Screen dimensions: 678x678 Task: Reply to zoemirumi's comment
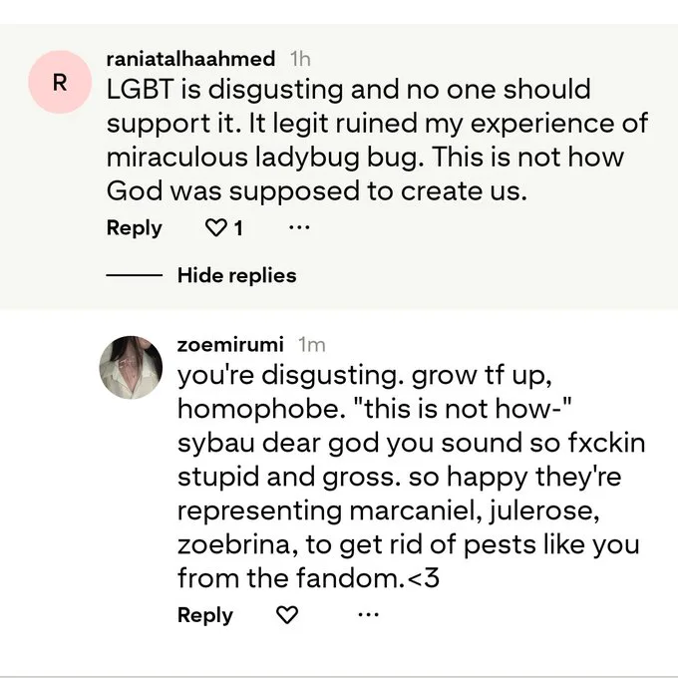205,615
